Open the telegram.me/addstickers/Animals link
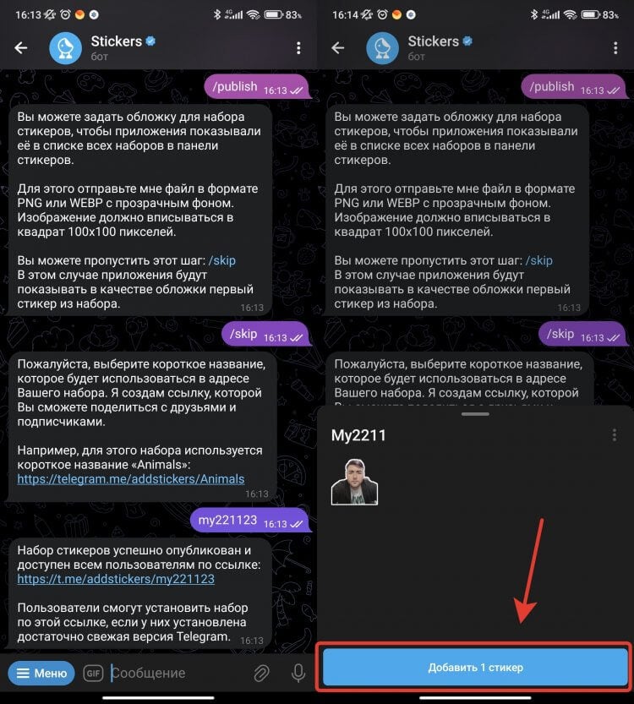This screenshot has height=704, width=634. (x=131, y=479)
